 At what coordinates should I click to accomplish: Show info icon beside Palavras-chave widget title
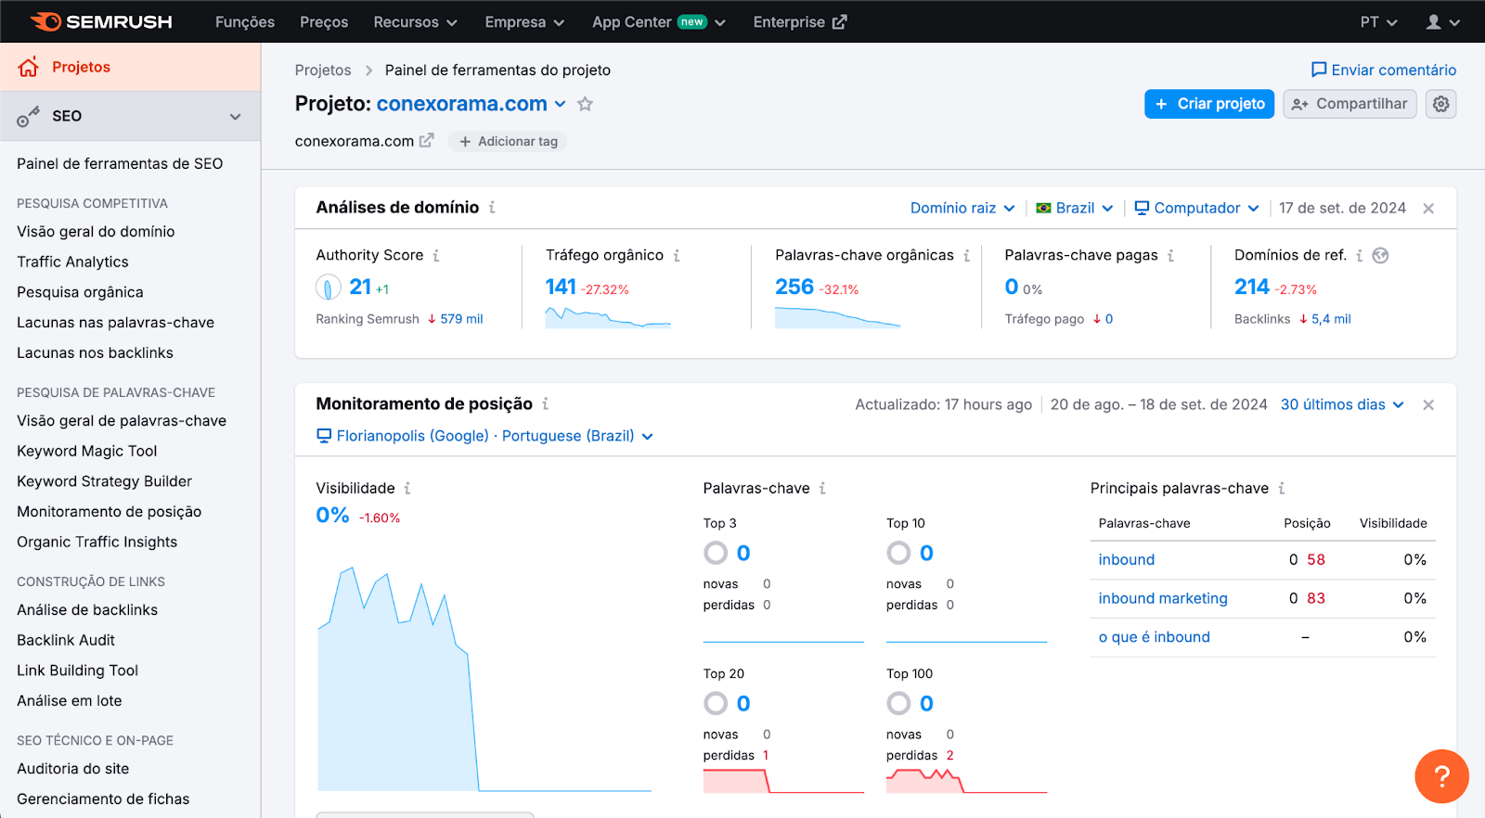[x=822, y=488]
